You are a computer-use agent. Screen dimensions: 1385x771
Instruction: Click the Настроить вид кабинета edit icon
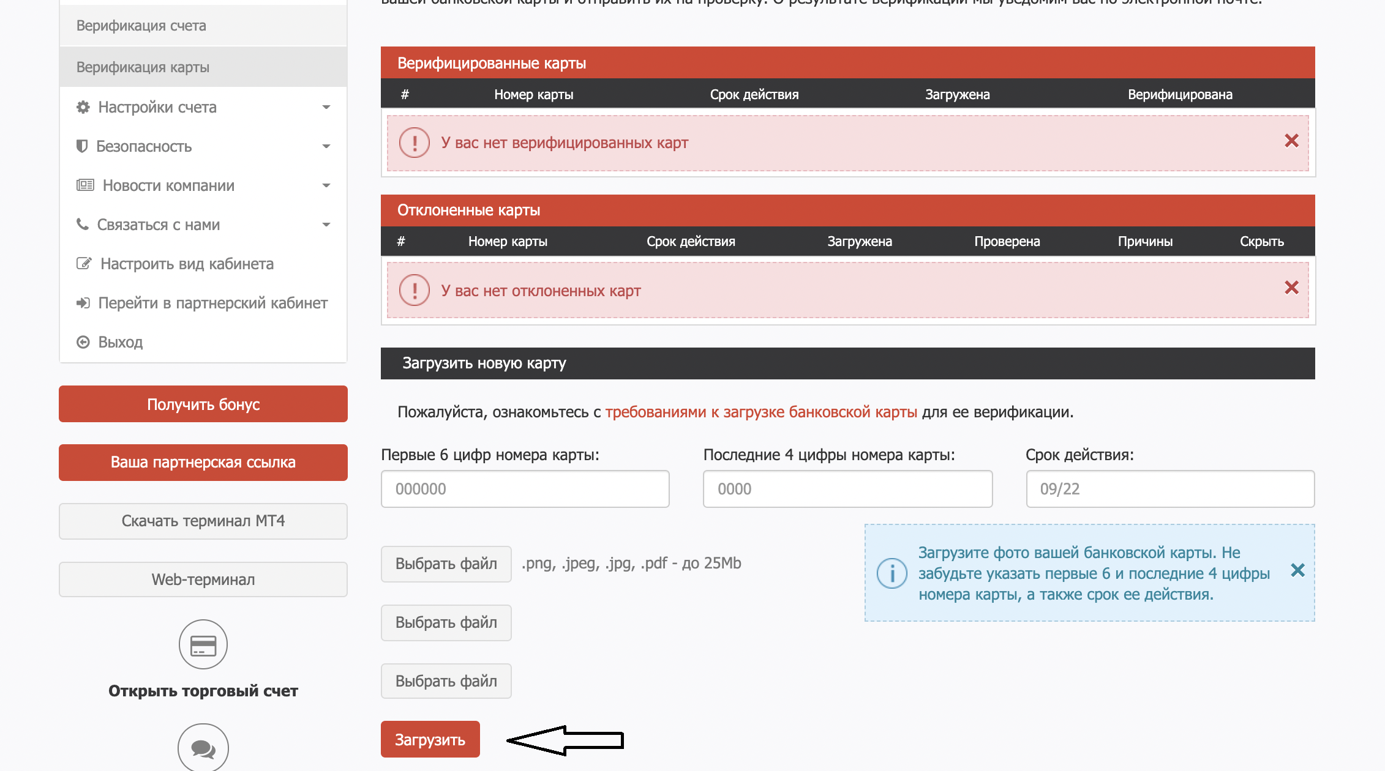pyautogui.click(x=84, y=264)
